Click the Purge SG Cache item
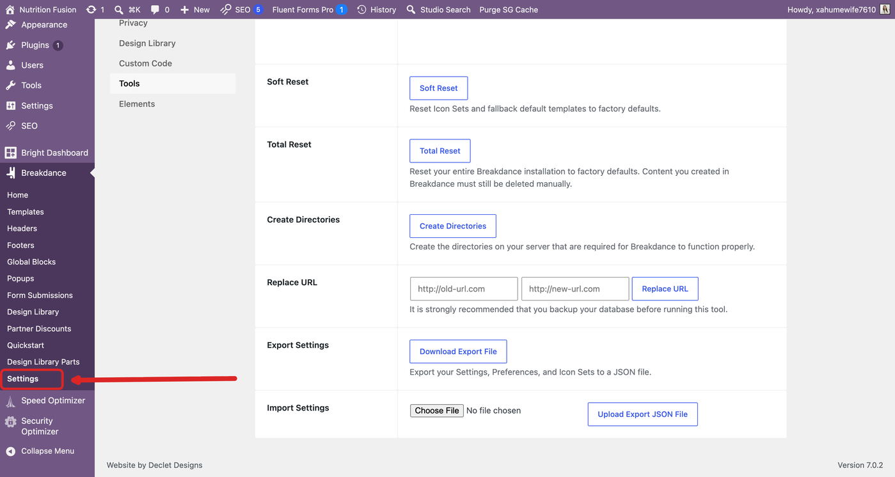 click(x=509, y=10)
